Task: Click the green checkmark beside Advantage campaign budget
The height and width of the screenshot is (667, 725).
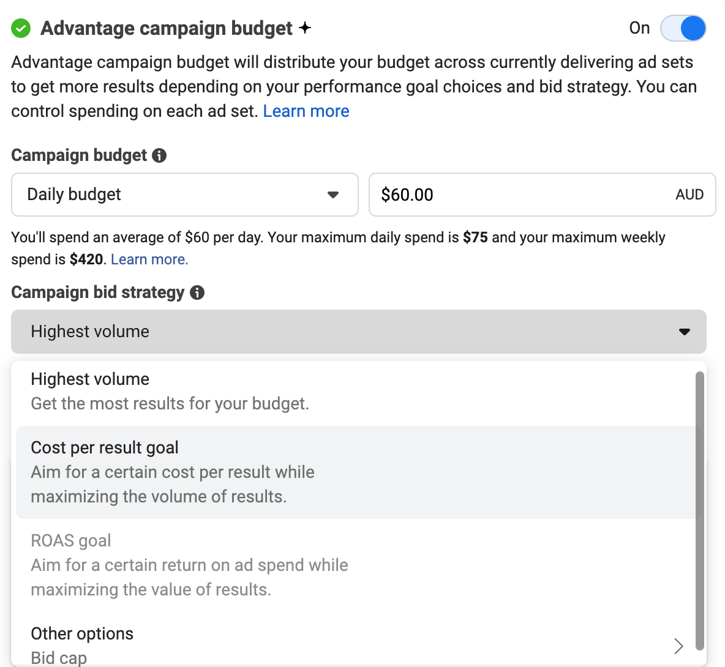Action: [x=20, y=28]
